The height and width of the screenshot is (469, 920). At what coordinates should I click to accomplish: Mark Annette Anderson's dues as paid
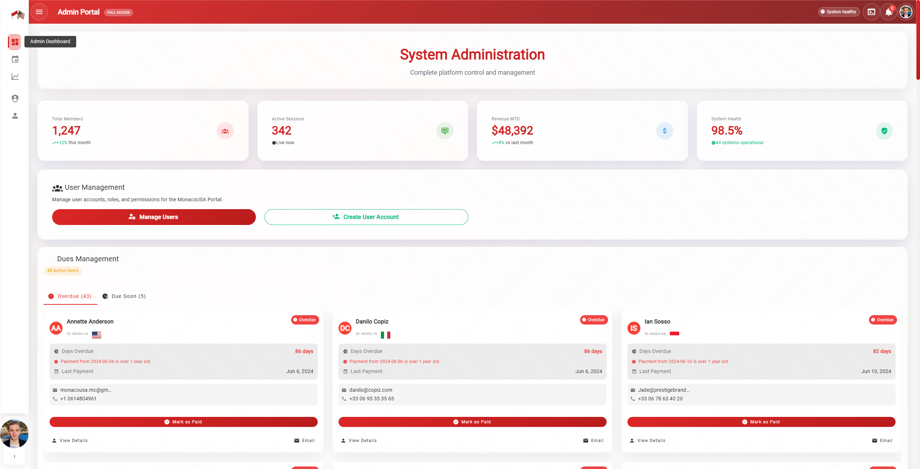[x=183, y=422]
